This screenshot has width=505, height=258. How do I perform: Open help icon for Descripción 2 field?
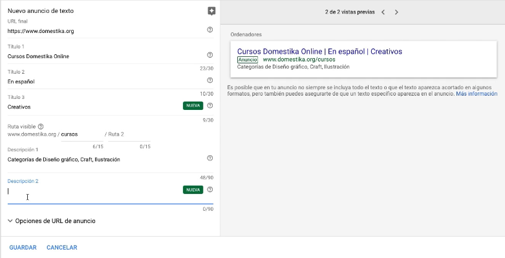click(210, 189)
